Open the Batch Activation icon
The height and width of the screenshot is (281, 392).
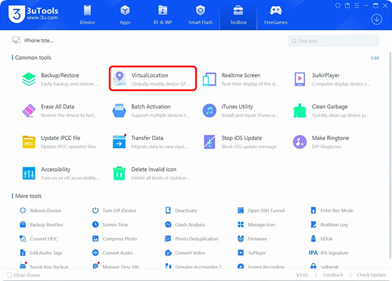pyautogui.click(x=119, y=111)
